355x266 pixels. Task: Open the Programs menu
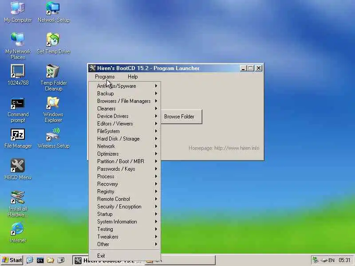coord(105,77)
